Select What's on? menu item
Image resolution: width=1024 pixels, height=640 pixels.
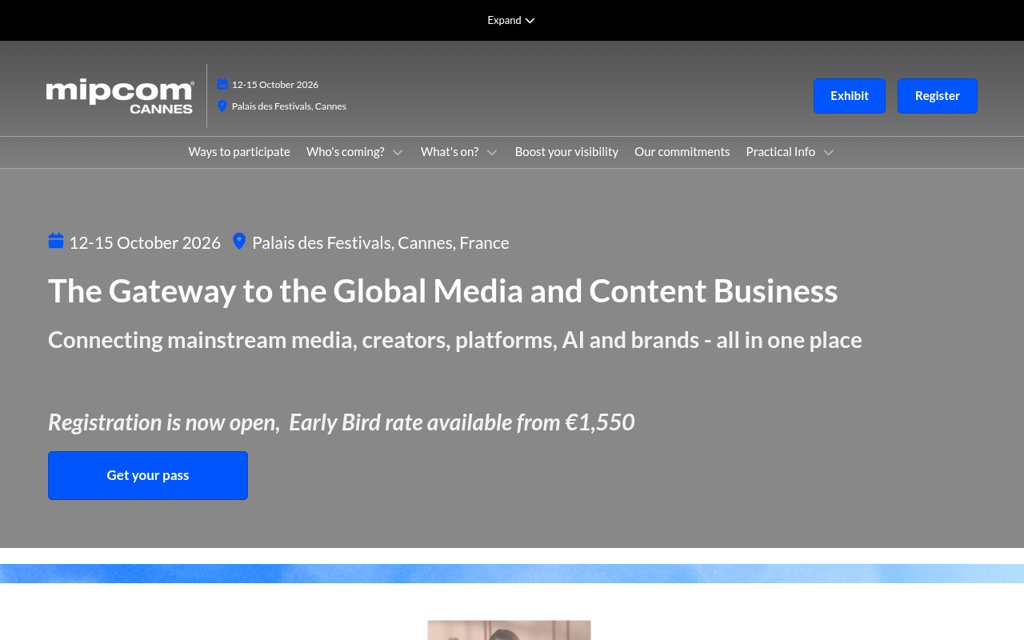click(x=450, y=152)
